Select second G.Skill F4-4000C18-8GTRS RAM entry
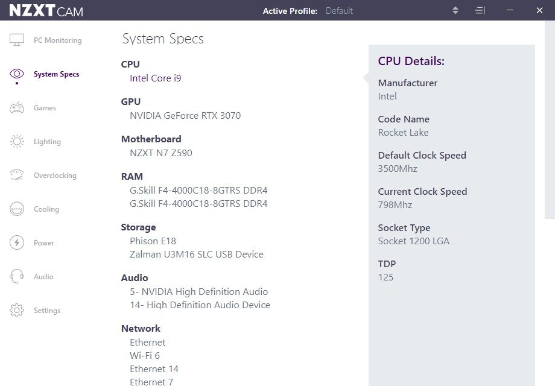This screenshot has width=555, height=386. point(198,204)
